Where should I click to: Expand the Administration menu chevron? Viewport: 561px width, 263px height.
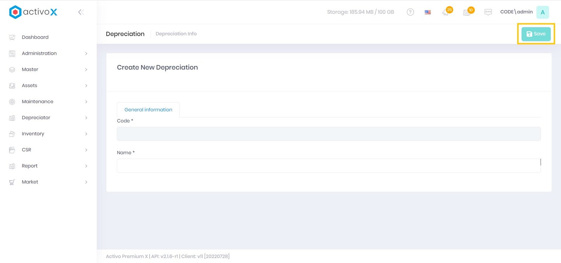click(x=86, y=54)
